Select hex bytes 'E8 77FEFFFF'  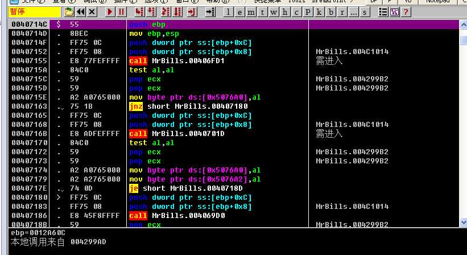(x=96, y=61)
